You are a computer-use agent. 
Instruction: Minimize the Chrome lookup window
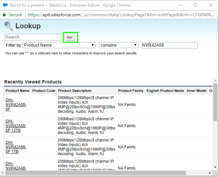click(181, 5)
